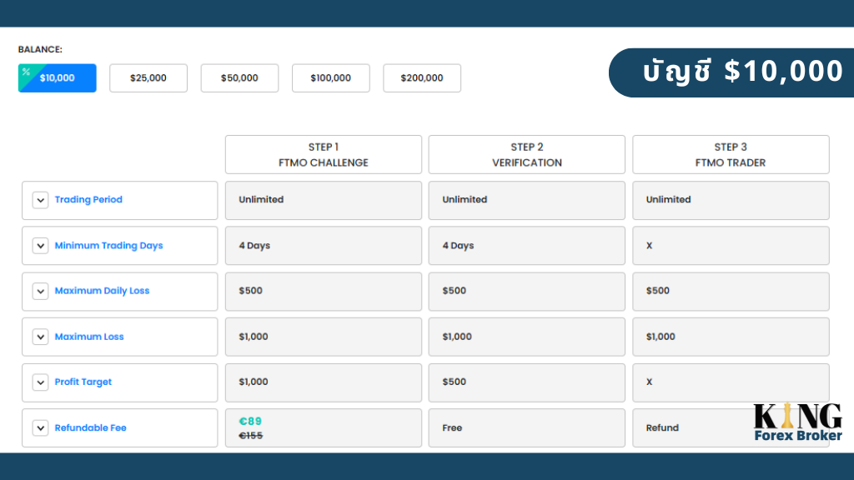
Task: Expand the Minimum Trading Days chevron
Action: click(x=40, y=246)
